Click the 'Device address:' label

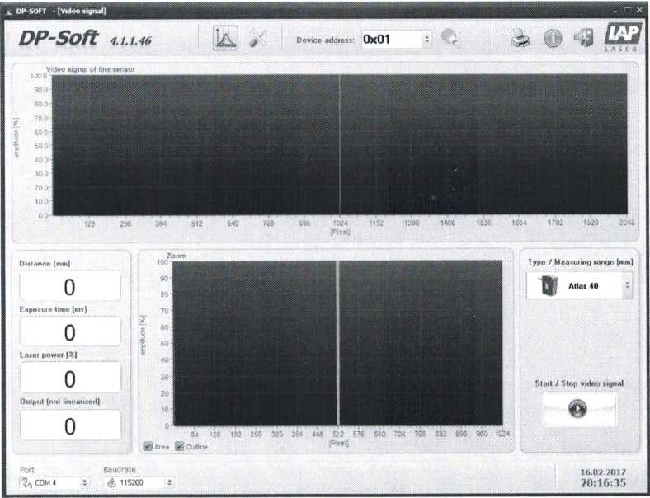(326, 40)
